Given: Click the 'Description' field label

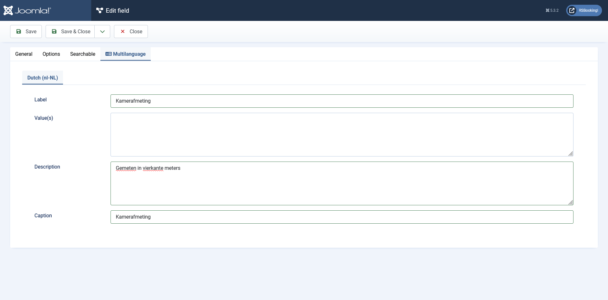Looking at the screenshot, I should pos(47,167).
